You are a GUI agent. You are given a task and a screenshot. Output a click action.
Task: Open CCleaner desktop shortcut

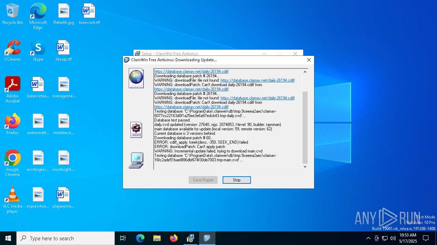click(x=13, y=51)
